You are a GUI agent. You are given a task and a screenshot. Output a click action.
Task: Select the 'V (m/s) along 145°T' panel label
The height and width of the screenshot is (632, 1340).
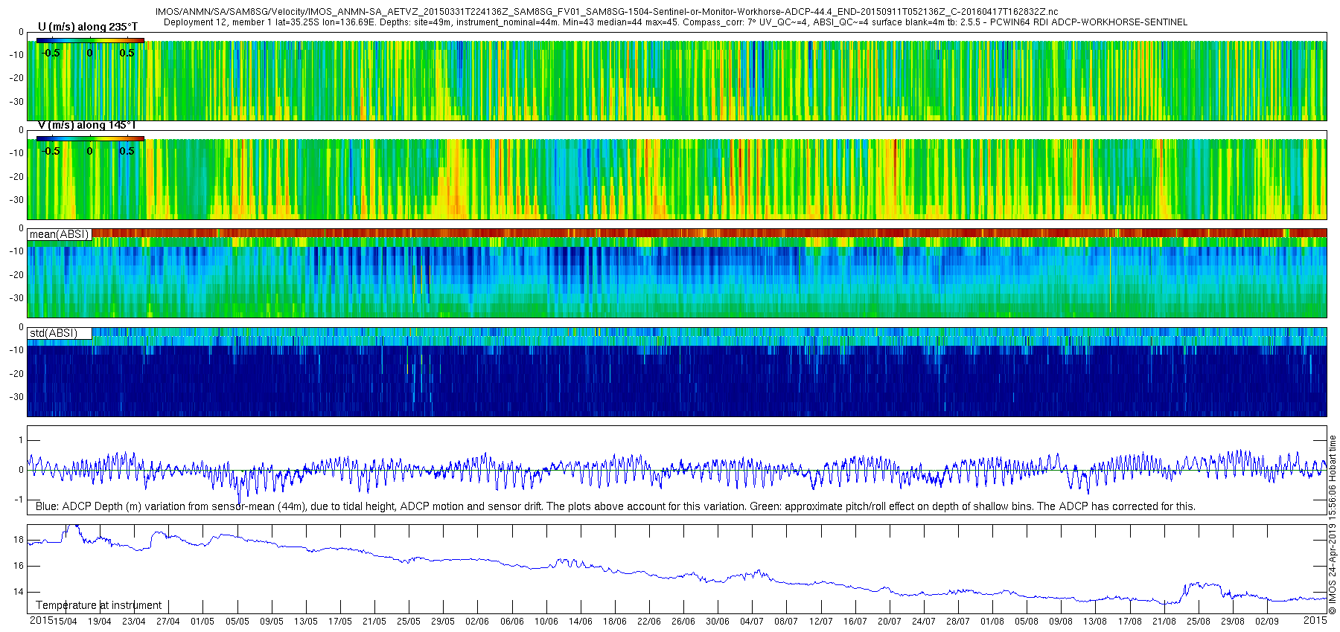coord(87,125)
